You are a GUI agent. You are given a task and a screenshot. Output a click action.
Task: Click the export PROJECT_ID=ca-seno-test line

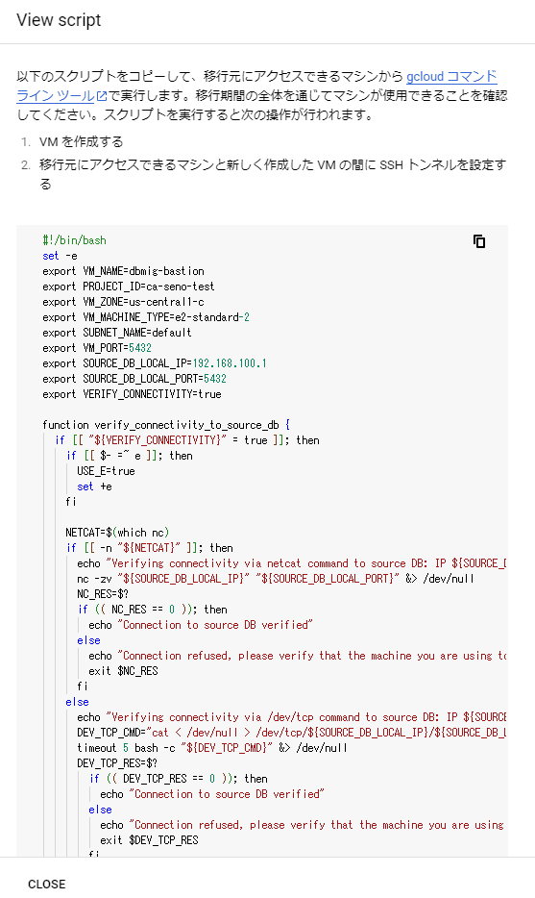click(x=129, y=287)
